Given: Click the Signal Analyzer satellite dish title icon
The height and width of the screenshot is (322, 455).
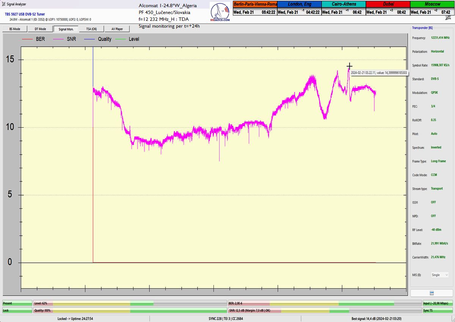Looking at the screenshot, I should tap(3, 4).
